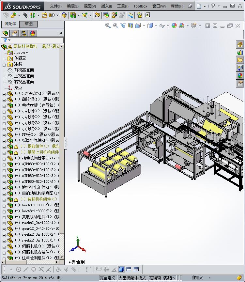Open the View Orientation cube icon
The image size is (245, 282).
point(138,25)
